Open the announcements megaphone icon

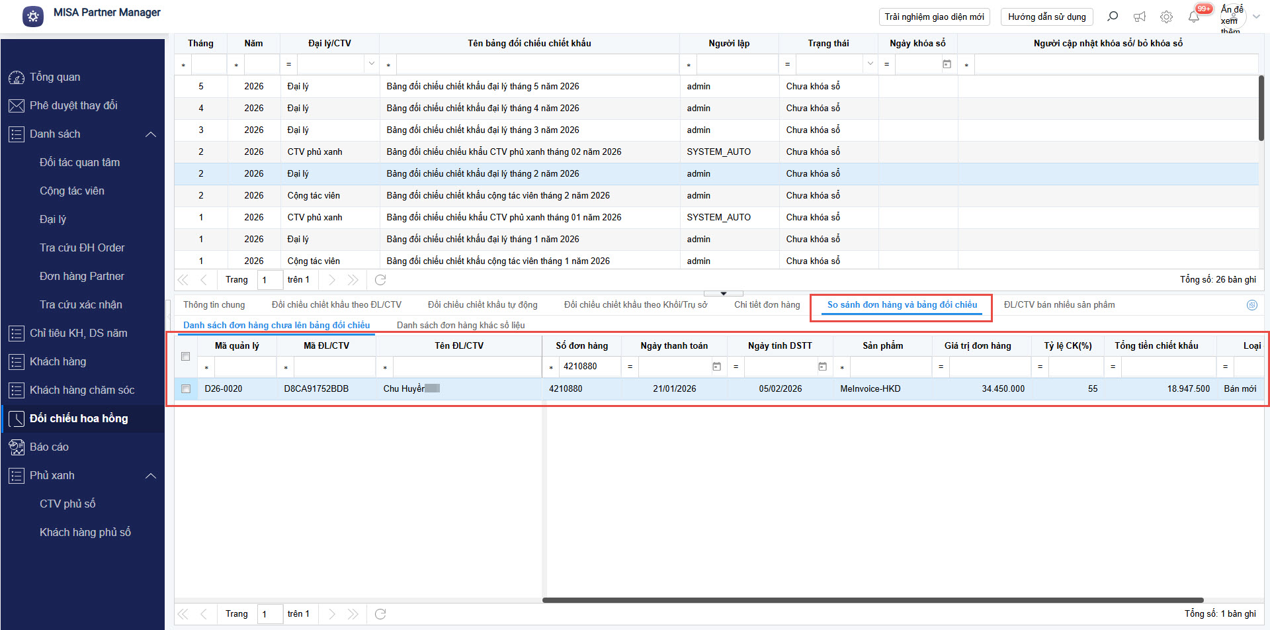[x=1140, y=17]
